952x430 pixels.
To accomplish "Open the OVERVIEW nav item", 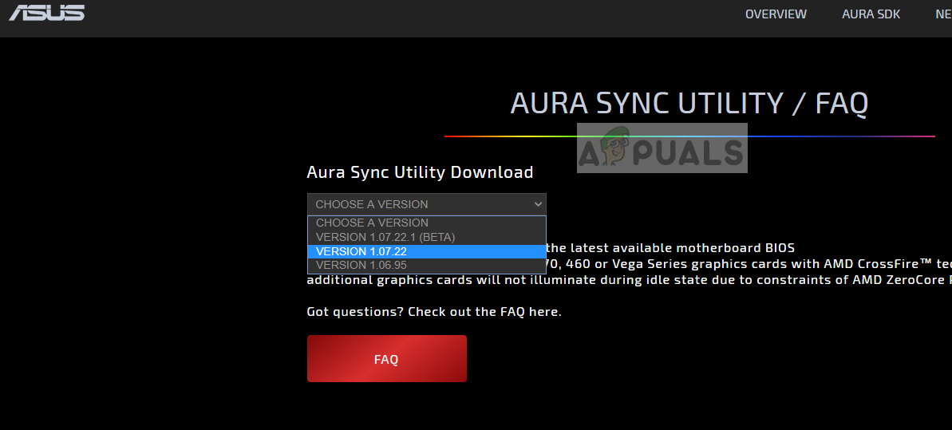I will [x=776, y=14].
